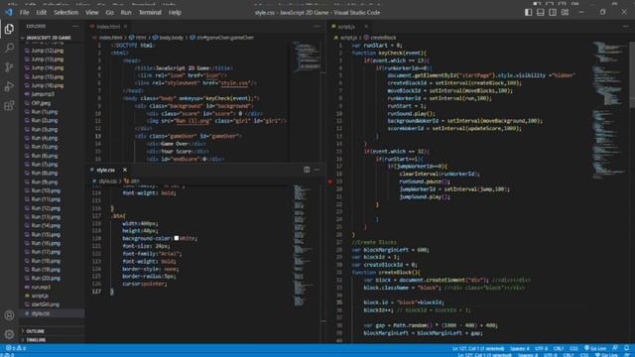This screenshot has height=357, width=635.
Task: Click Go Live button in status bar
Action: pyautogui.click(x=595, y=348)
